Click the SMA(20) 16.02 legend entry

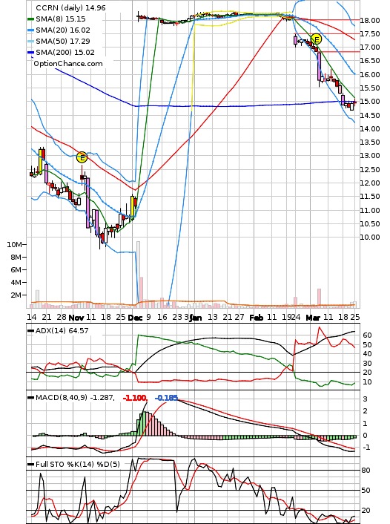point(63,30)
